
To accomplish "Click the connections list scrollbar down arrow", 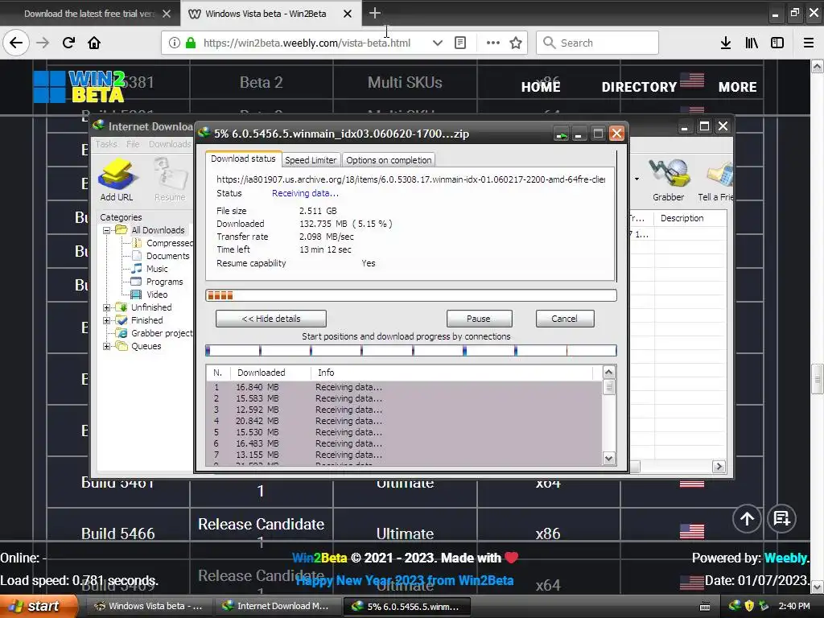I will point(608,458).
